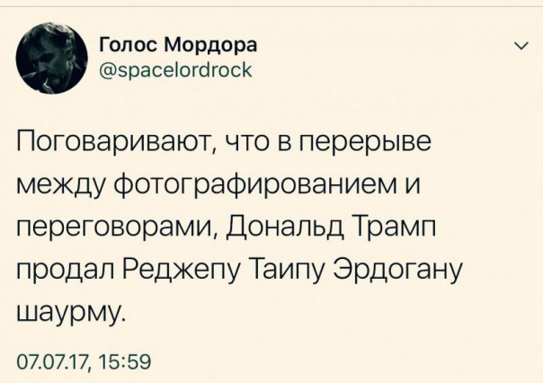Click the word шаурму ending the tweet
Viewport: 543px width, 383px height.
click(x=65, y=315)
